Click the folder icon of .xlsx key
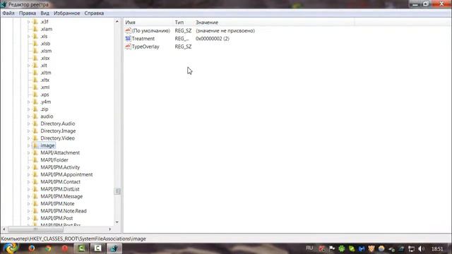Screen dimensions: 452x254 [x=35, y=58]
